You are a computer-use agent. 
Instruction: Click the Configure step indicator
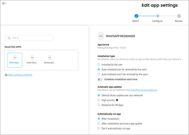158,16
